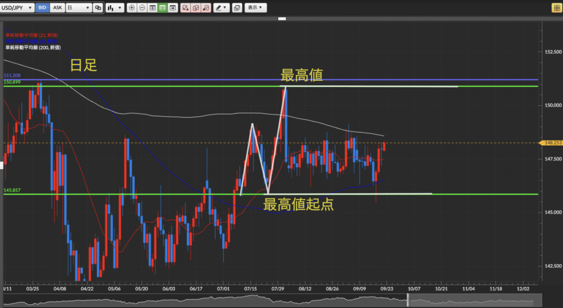Click the chart link icon beside timeframe
The height and width of the screenshot is (308, 563).
pos(98,8)
